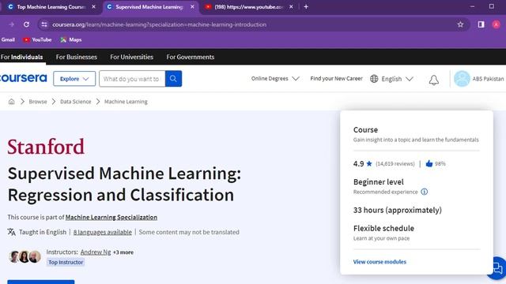Open the YouTube bookmark
This screenshot has height=284, width=506.
tap(37, 39)
